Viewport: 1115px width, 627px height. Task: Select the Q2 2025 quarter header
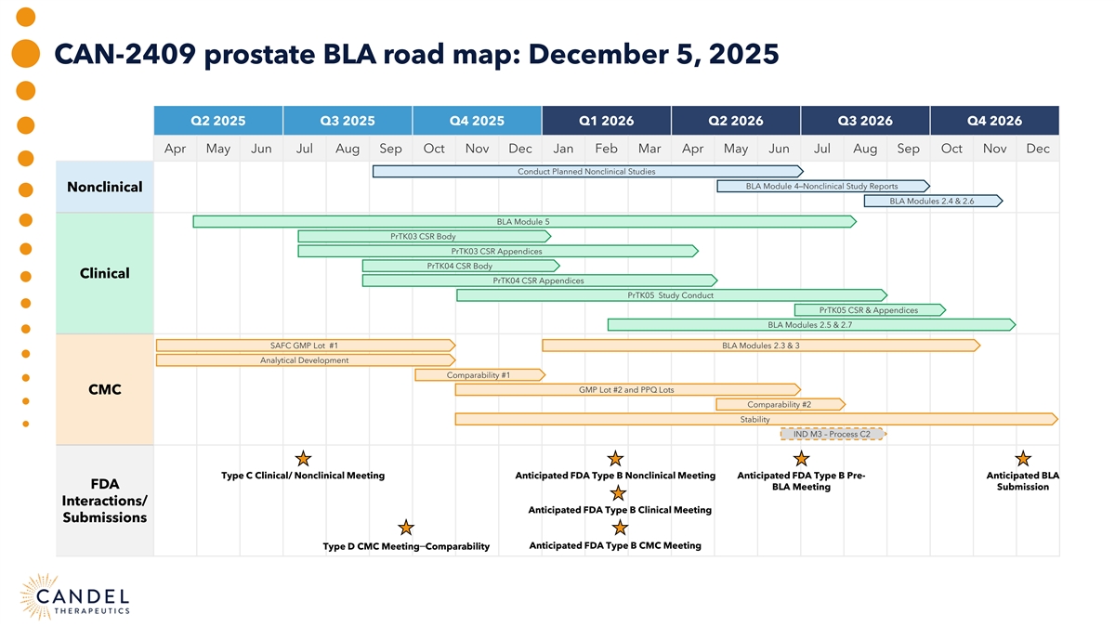pos(218,121)
